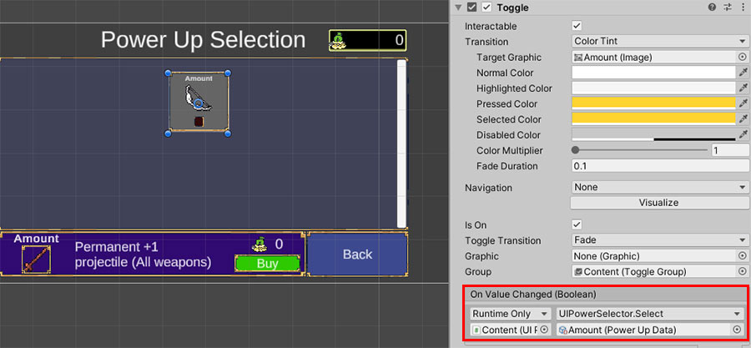
Task: Click the 'Permanent +1 projectile' description text
Action: tap(144, 255)
